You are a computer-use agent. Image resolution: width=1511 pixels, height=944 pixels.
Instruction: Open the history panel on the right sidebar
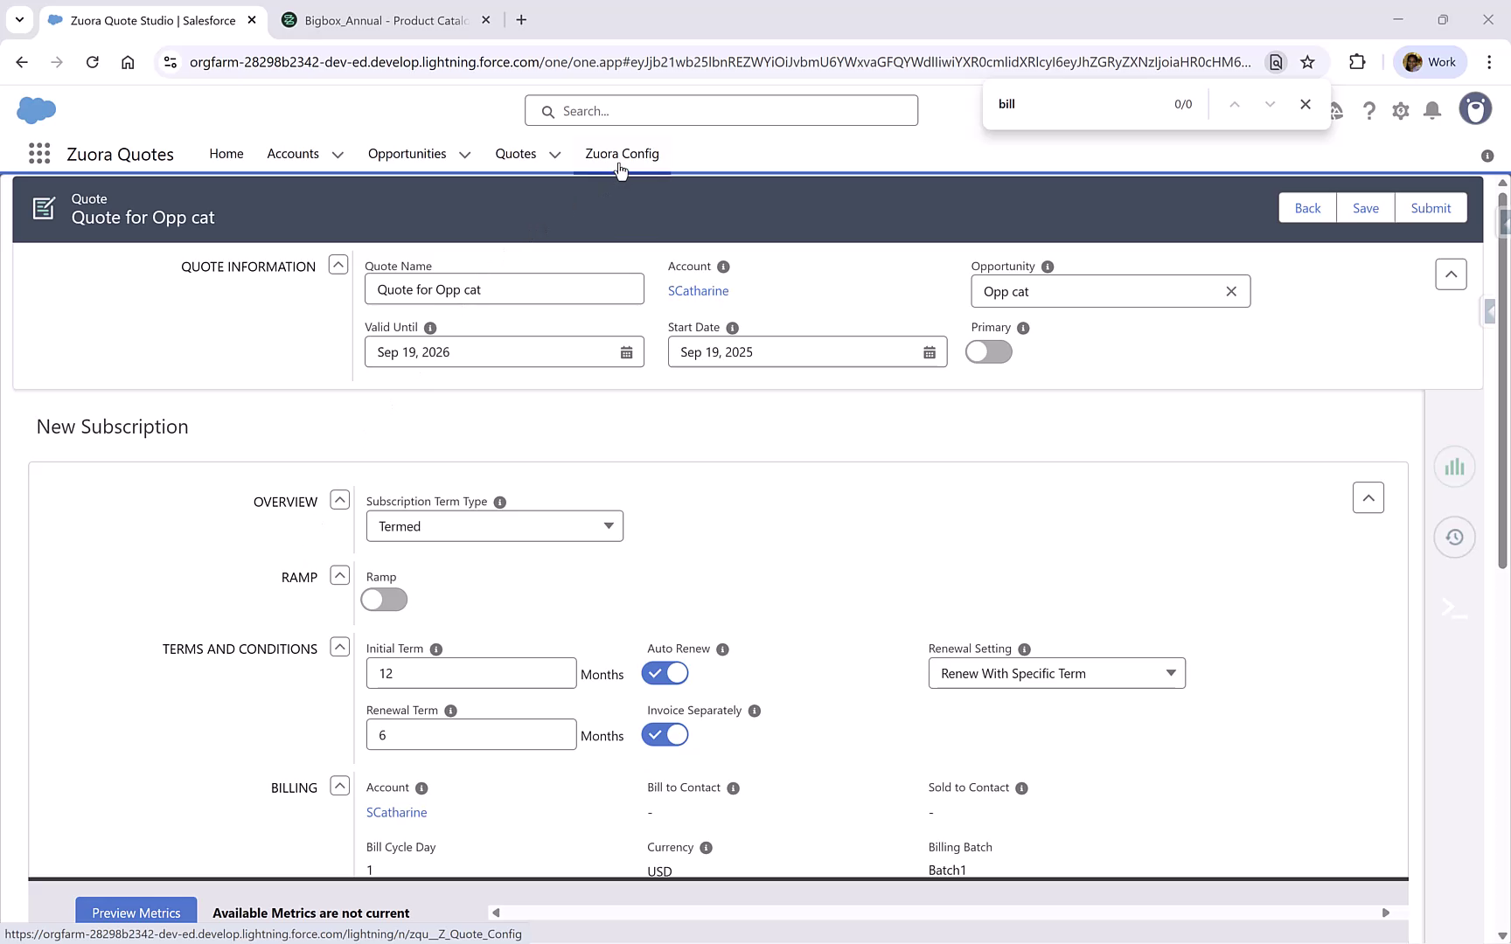coord(1454,537)
